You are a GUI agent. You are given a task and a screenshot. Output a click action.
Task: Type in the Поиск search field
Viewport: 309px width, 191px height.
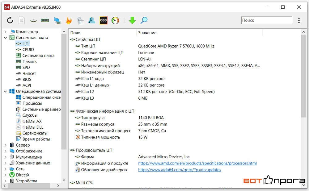267,20
